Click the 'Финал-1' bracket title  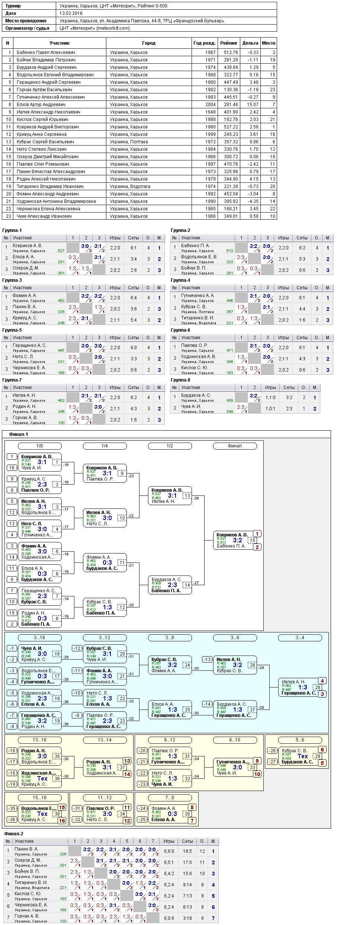click(19, 434)
